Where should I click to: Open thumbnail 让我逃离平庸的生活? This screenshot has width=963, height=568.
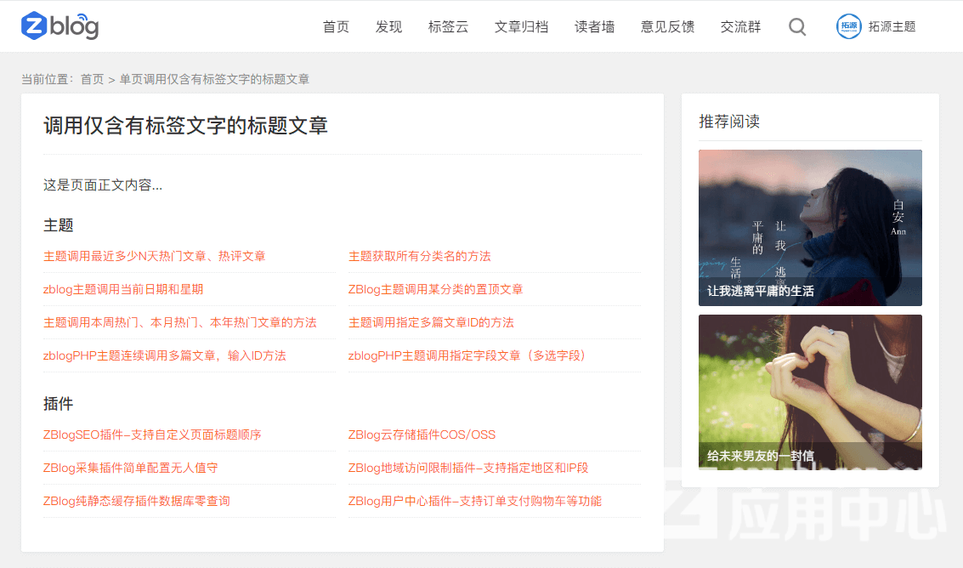click(810, 227)
